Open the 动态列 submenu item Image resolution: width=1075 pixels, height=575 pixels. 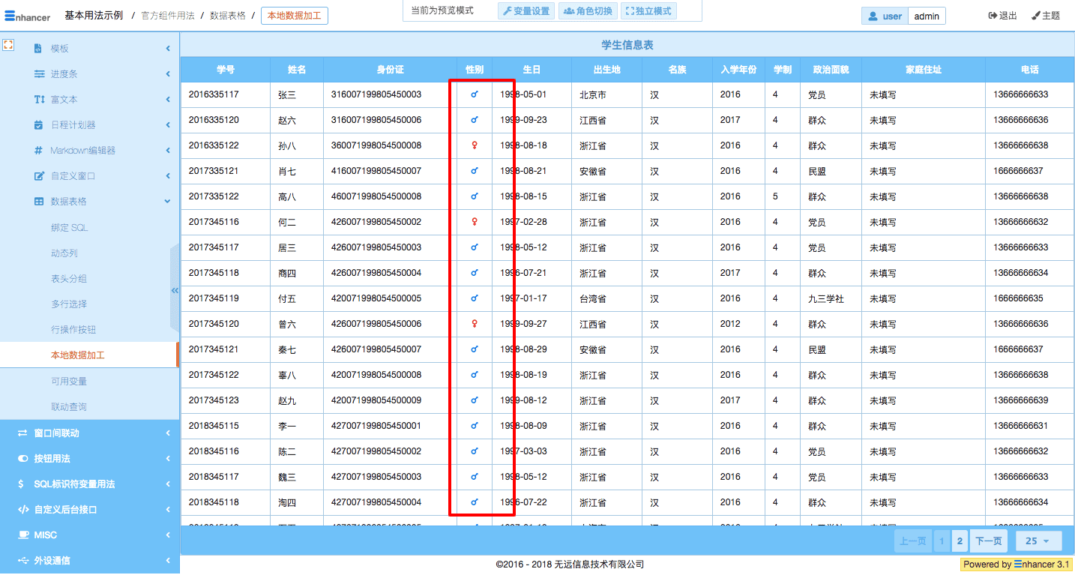(x=64, y=253)
